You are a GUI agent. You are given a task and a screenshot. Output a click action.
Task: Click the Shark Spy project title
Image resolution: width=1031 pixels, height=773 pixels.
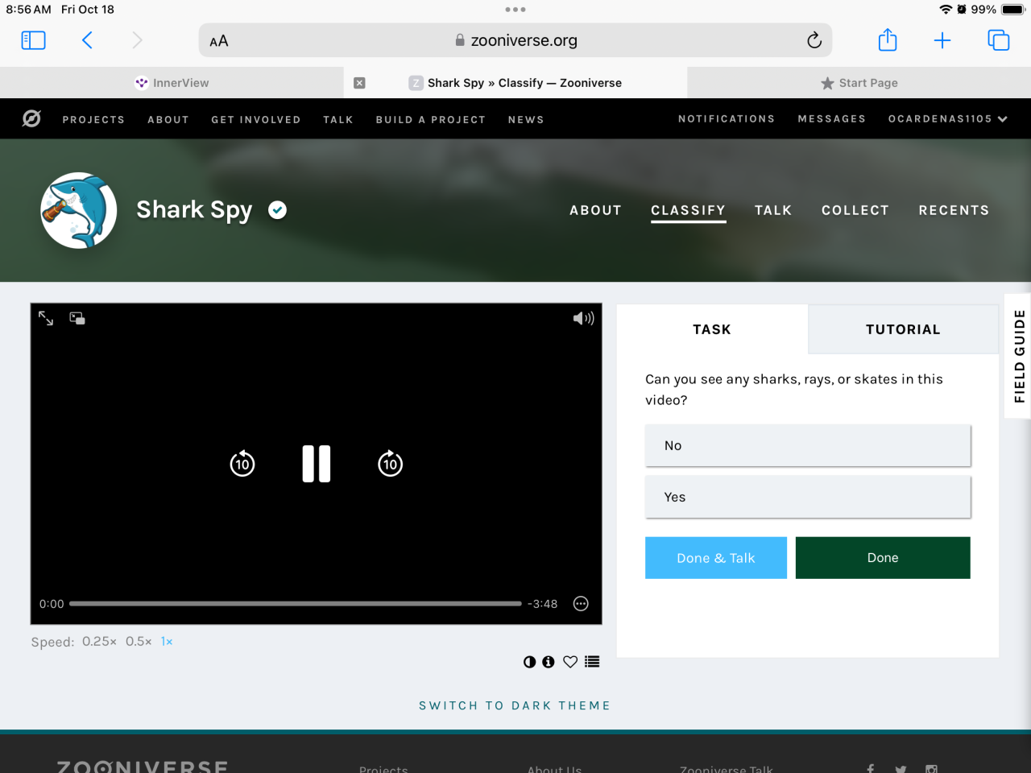click(x=194, y=210)
